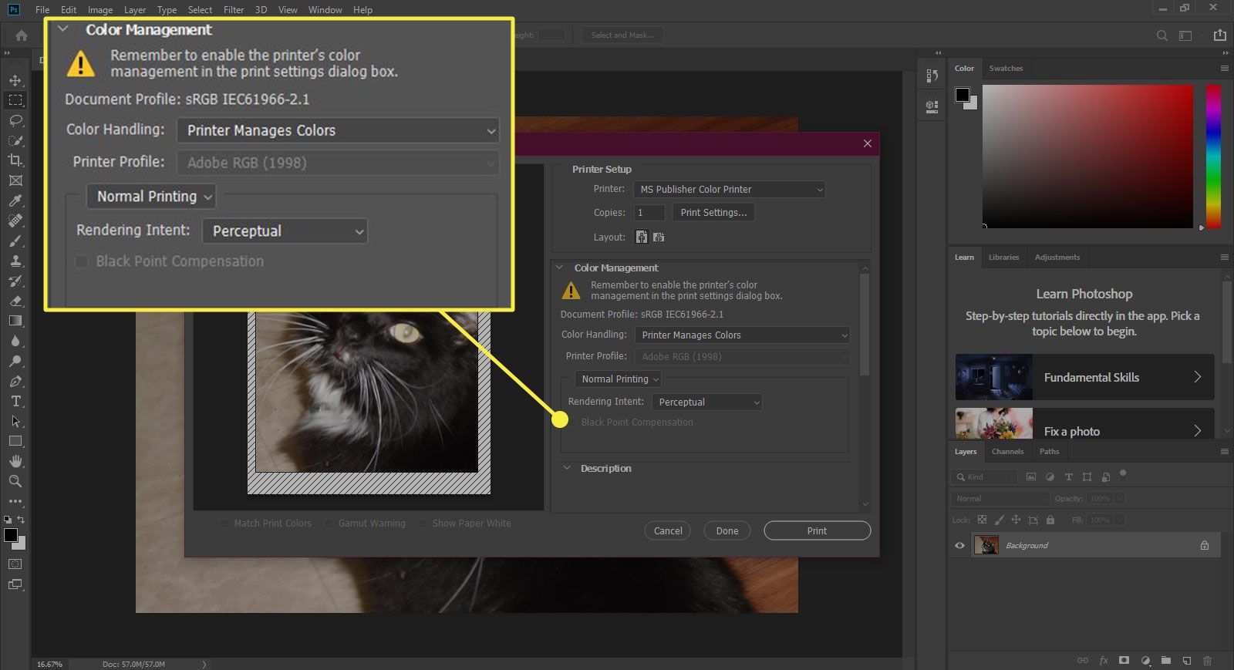Enable Match Print Colors checkbox

(224, 524)
